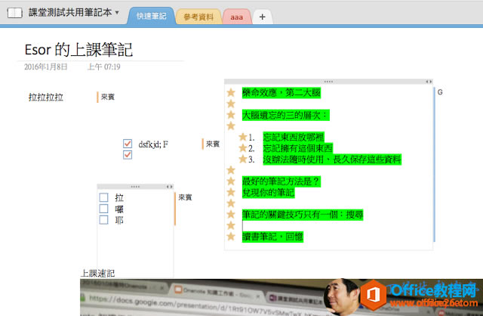Click the checklist container's top drag handle
Screen dimensions: 483x316
coord(135,187)
